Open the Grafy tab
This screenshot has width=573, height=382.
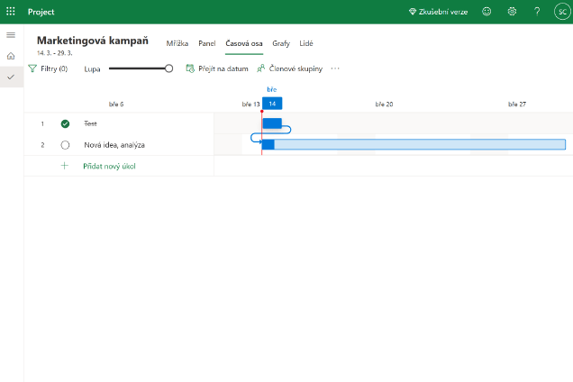pos(281,43)
